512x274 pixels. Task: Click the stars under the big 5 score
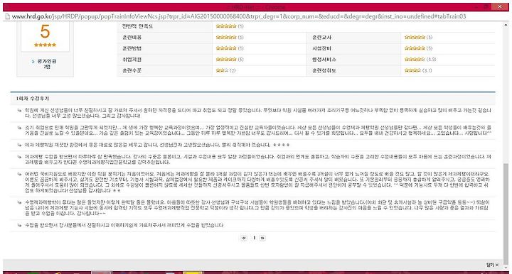(x=45, y=45)
